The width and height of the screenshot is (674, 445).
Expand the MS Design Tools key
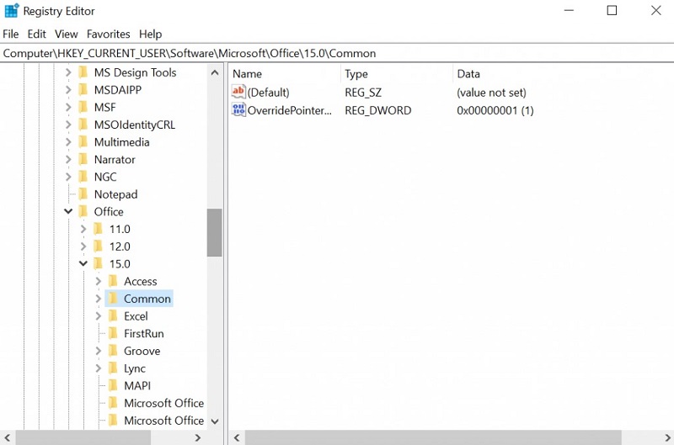pyautogui.click(x=68, y=72)
